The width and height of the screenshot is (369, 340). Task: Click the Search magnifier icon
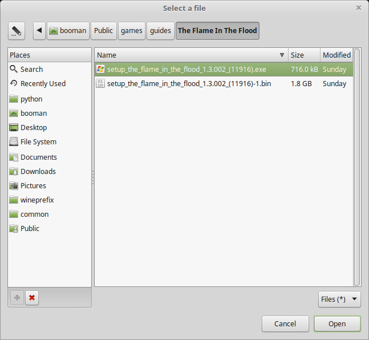click(x=14, y=69)
